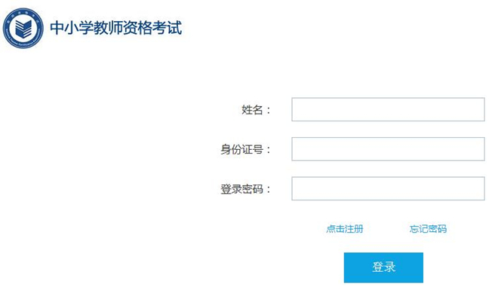Image resolution: width=498 pixels, height=296 pixels.
Task: Place cursor in the middle form text box
Action: click(x=388, y=149)
